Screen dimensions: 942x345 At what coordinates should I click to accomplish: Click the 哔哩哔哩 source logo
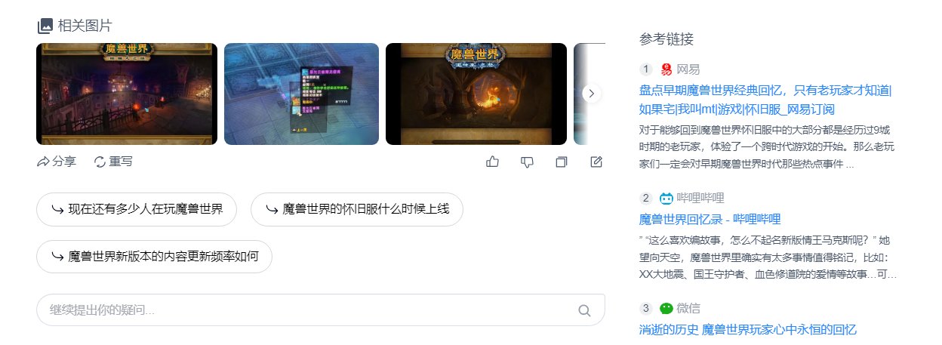666,199
